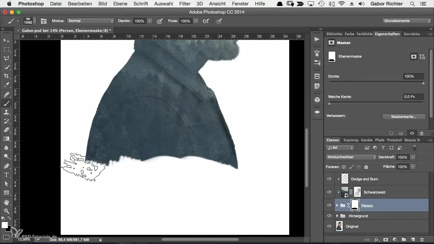This screenshot has height=244, width=434.
Task: Select the Eraser tool
Action: click(6, 130)
